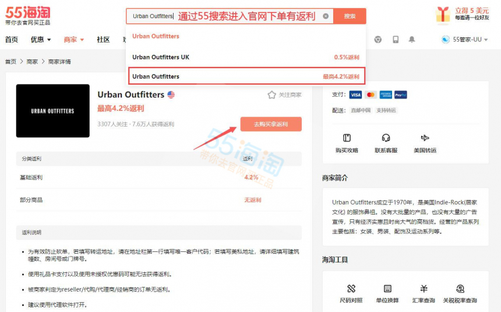Click the 55管家-UU user avatar
The image size is (501, 312).
tap(446, 39)
